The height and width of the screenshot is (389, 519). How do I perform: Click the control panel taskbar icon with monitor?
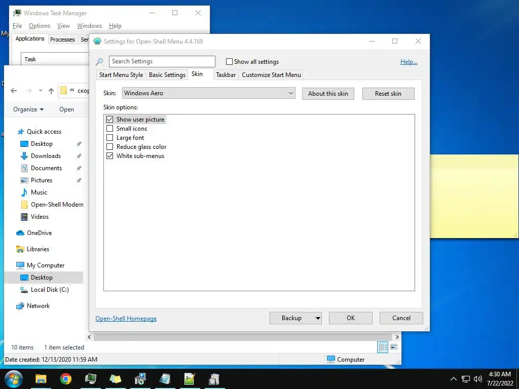click(140, 379)
